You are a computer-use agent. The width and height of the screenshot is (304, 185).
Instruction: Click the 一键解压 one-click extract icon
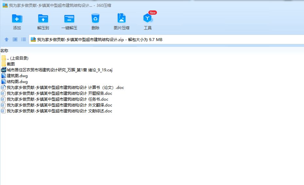pos(69,19)
